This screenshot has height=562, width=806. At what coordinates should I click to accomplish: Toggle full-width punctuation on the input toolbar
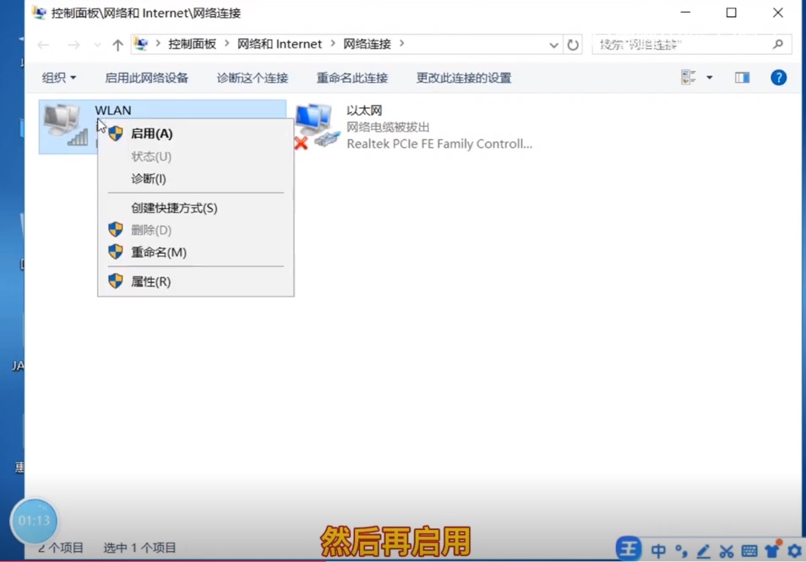[683, 550]
